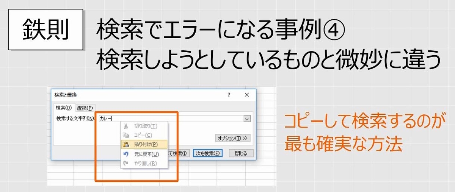This screenshot has height=192, width=455.
Task: Click the undo arrow icon beside 元に戻す
Action: 126,154
